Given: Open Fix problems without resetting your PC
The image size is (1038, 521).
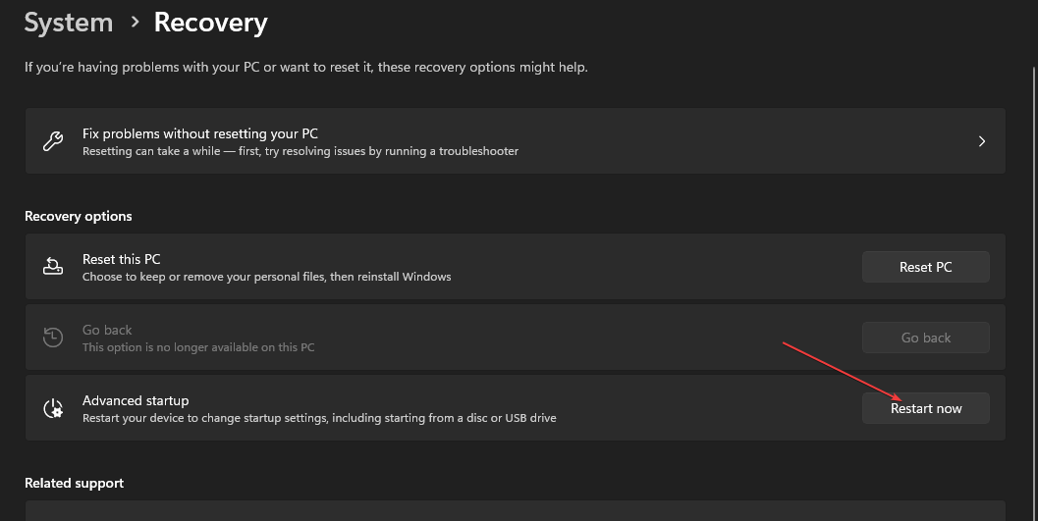Looking at the screenshot, I should pyautogui.click(x=515, y=141).
